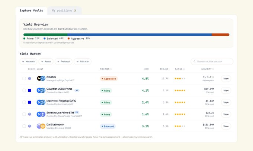View the Dai Stablecoin vault
The image size is (253, 151).
tap(226, 126)
